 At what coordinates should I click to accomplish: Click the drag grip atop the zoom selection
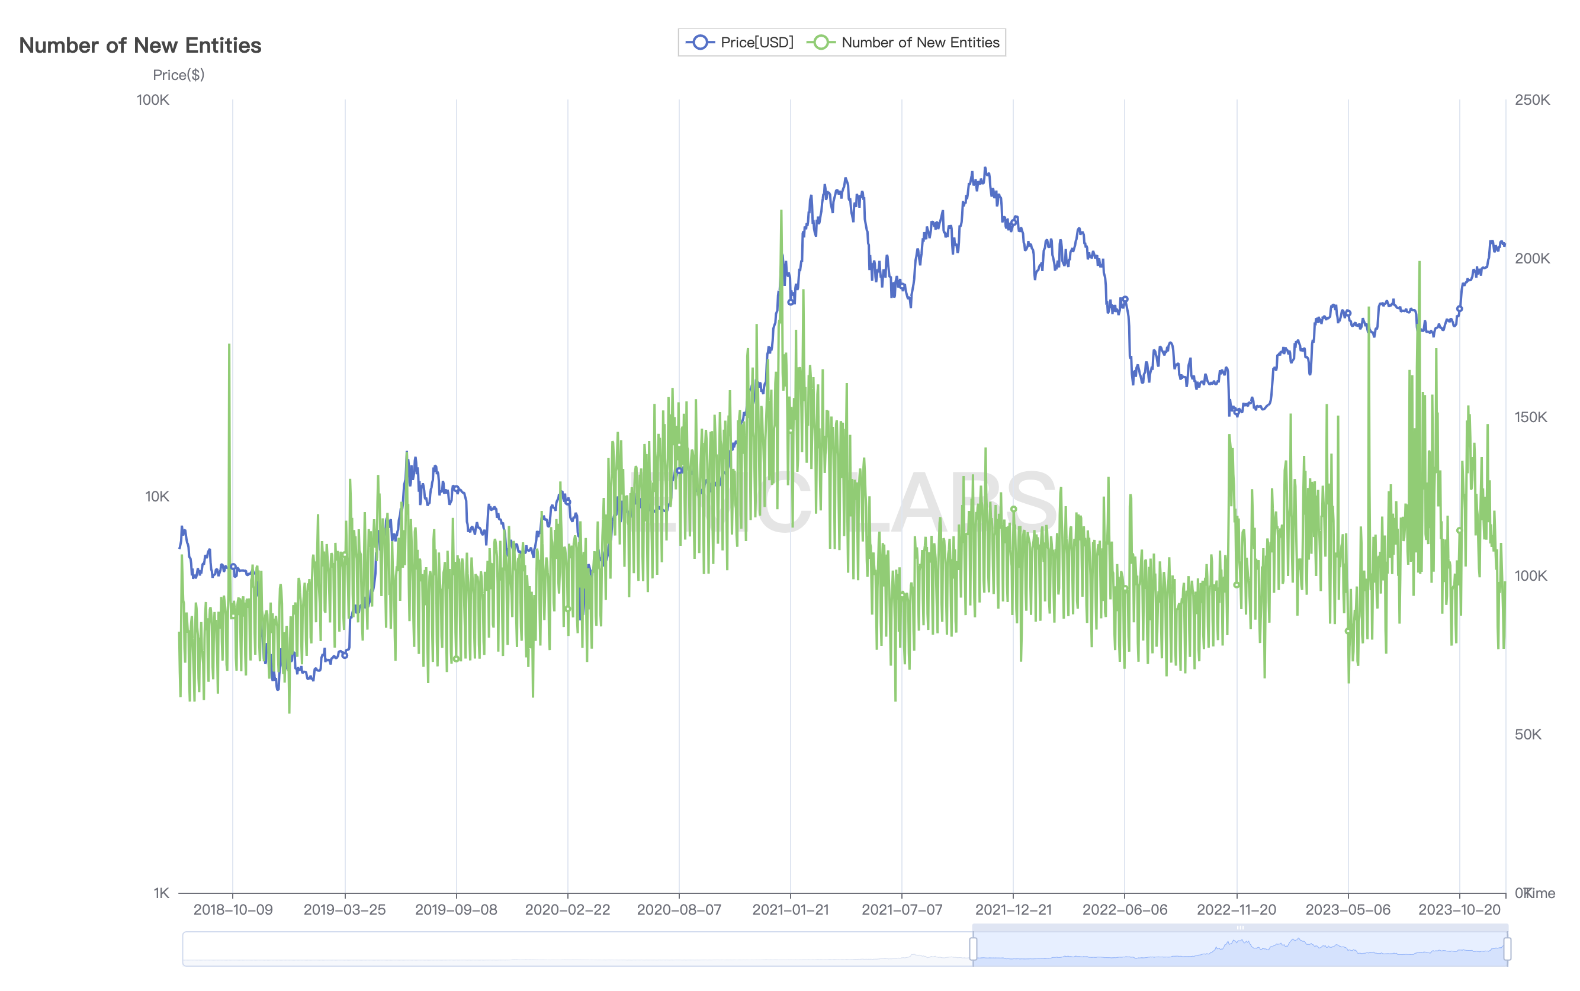[x=1239, y=928]
